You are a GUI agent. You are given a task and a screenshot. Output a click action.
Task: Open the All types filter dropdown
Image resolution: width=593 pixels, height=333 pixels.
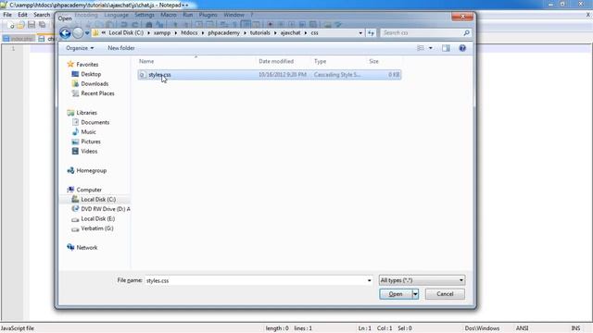pos(422,280)
